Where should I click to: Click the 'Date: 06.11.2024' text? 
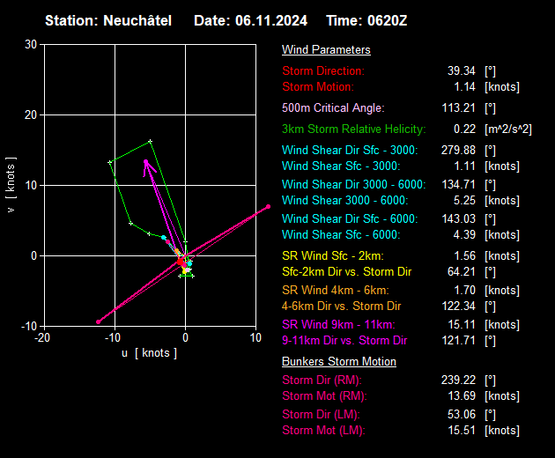click(x=250, y=20)
